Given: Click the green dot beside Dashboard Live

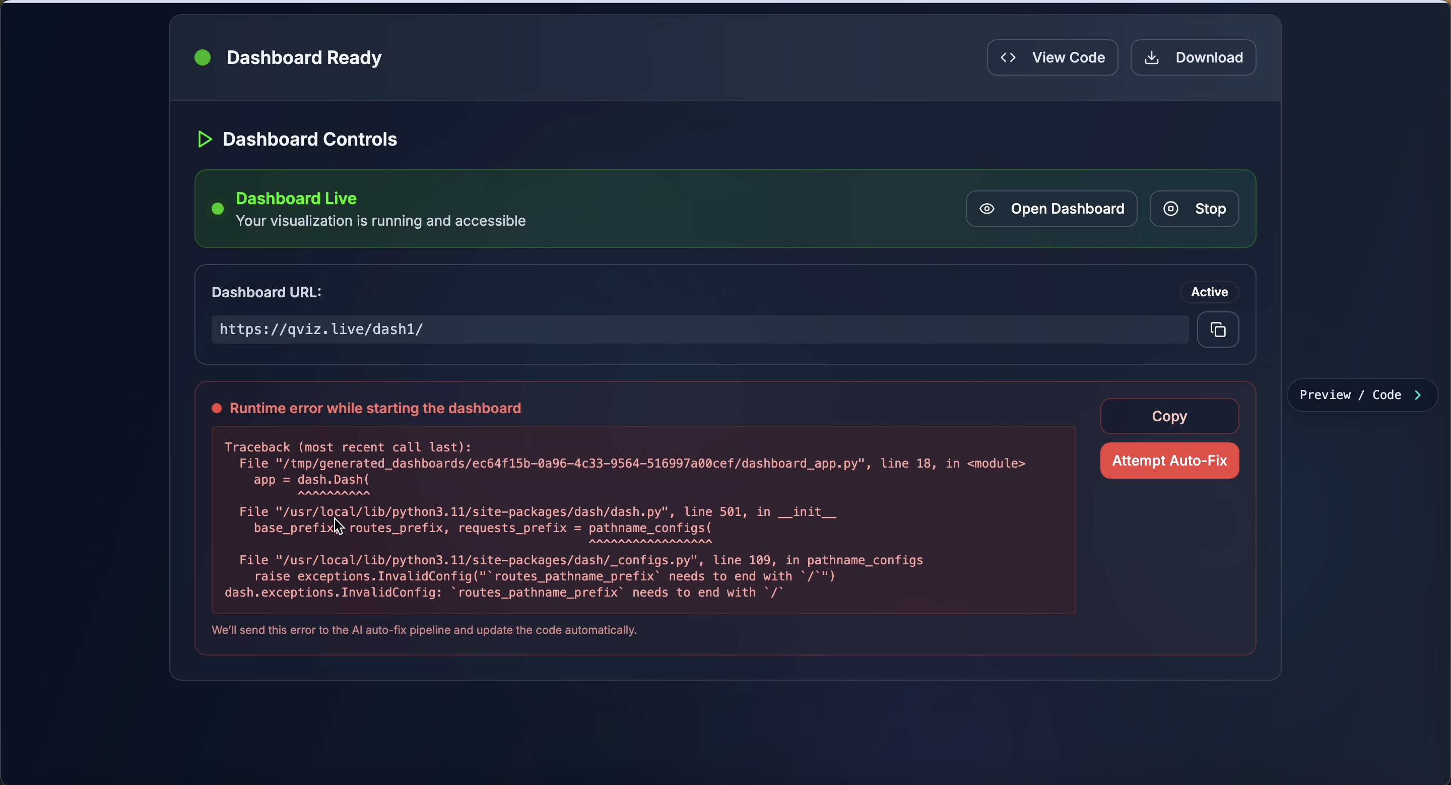Looking at the screenshot, I should pyautogui.click(x=218, y=209).
